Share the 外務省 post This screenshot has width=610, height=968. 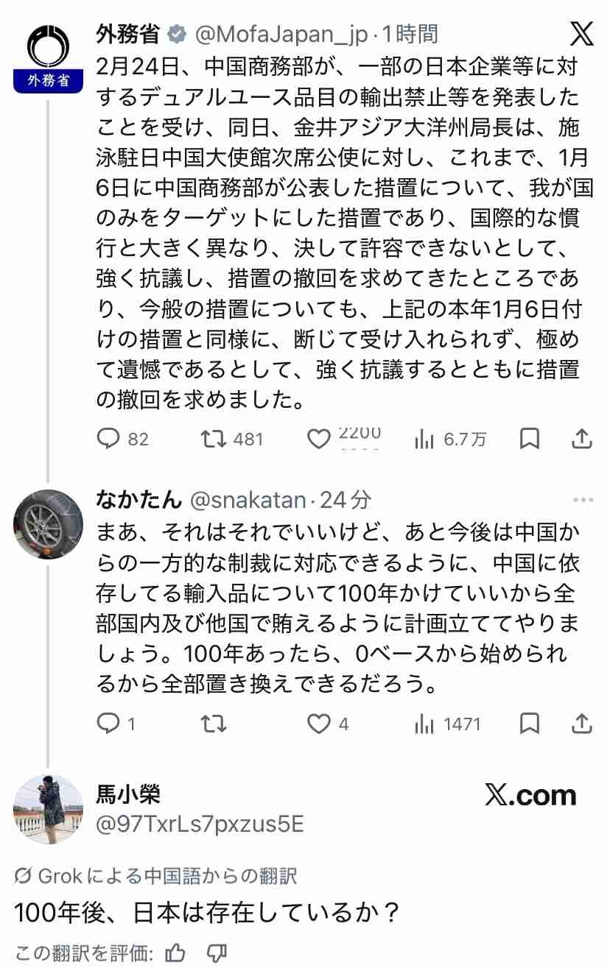(582, 439)
